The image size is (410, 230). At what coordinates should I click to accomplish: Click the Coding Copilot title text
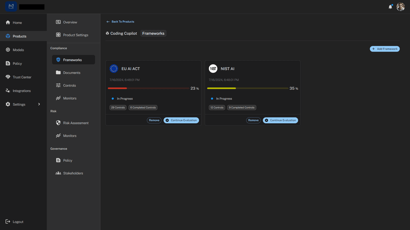point(123,34)
